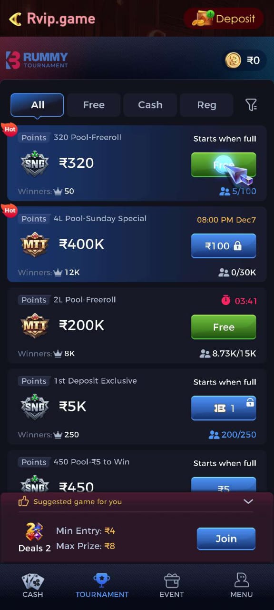Tap the ticket entry button for 1st Deposit Exclusive
Viewport: 274px width, 610px height.
(x=224, y=408)
